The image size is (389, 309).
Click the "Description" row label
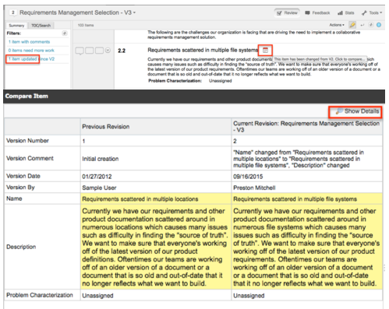point(21,247)
